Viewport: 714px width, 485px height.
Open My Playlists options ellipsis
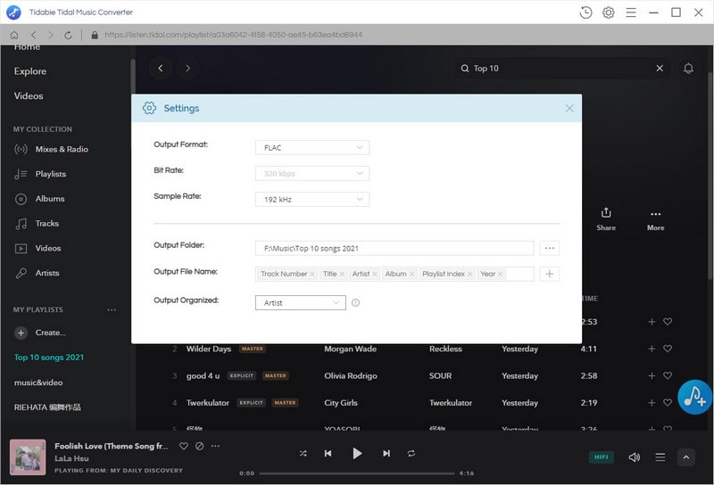pos(112,310)
